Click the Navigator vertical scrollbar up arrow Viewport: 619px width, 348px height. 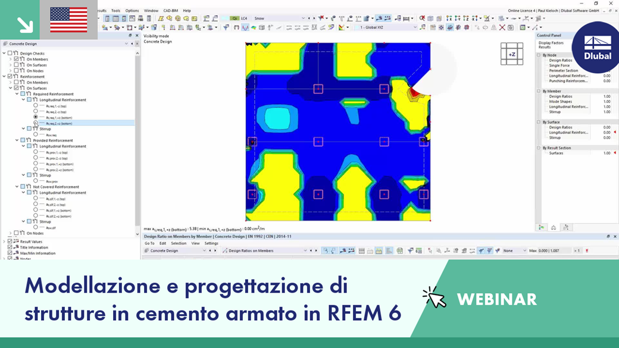137,53
